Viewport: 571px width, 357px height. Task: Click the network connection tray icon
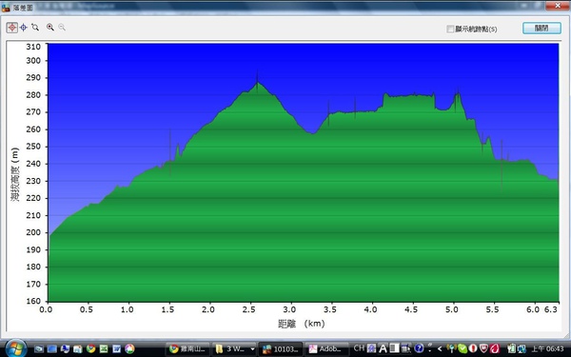click(522, 348)
